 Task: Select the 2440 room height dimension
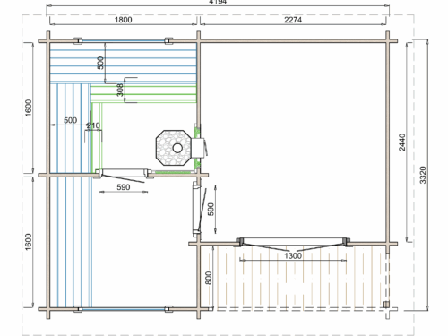pyautogui.click(x=402, y=142)
